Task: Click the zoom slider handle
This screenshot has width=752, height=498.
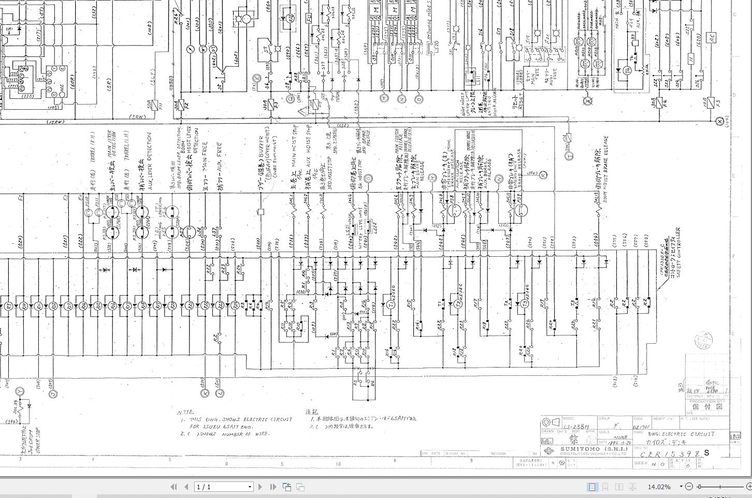Action: click(x=699, y=486)
